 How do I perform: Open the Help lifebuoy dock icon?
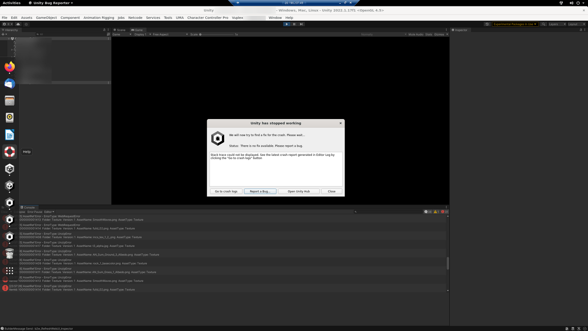click(x=10, y=151)
